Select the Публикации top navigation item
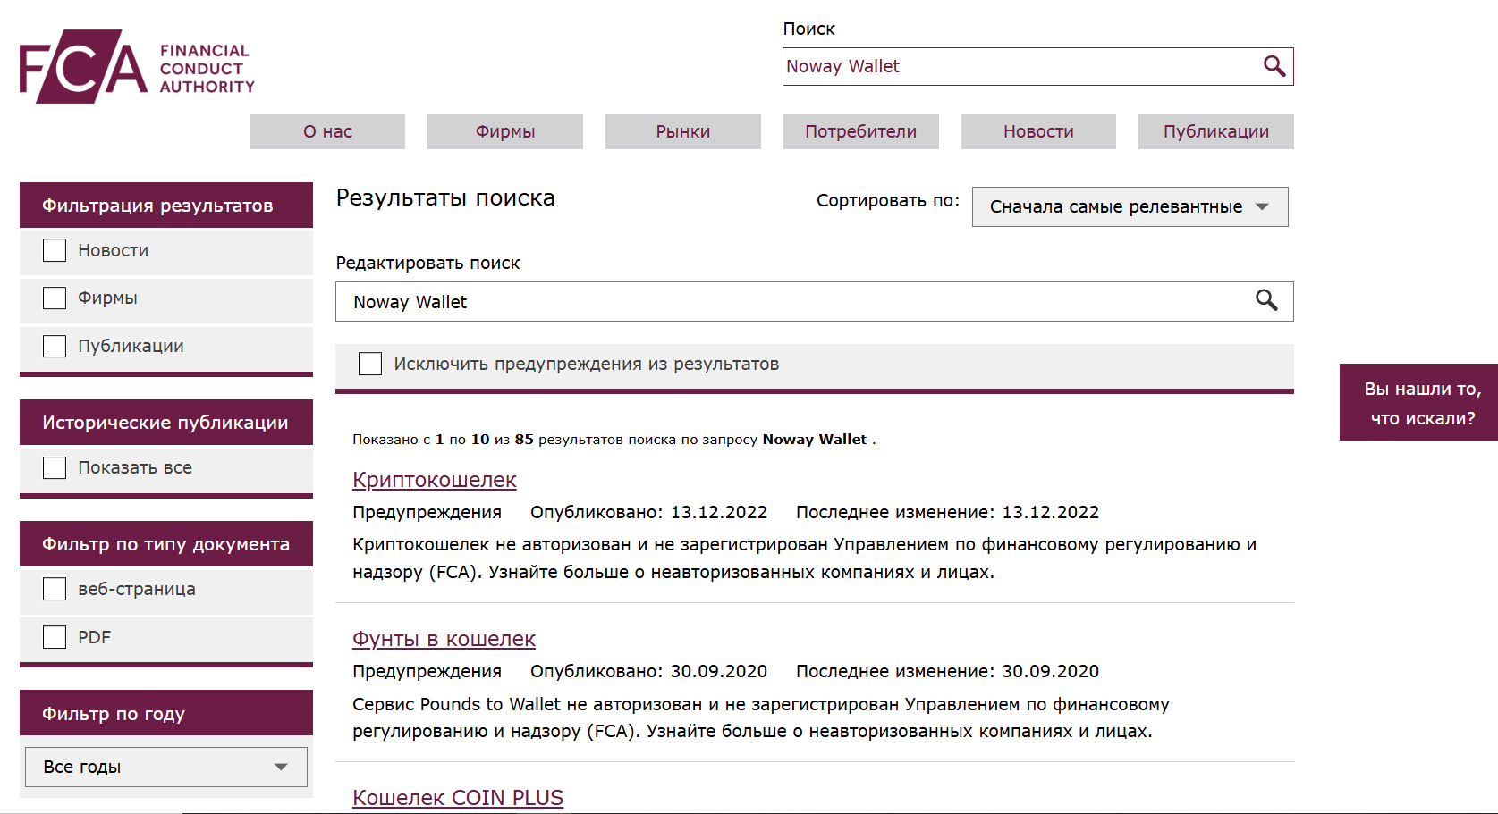This screenshot has width=1498, height=814. click(1215, 131)
